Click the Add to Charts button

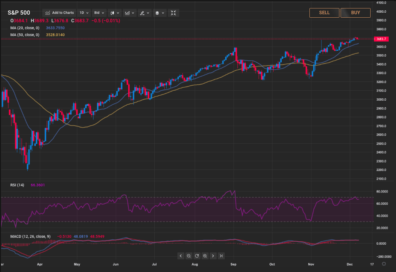59,13
